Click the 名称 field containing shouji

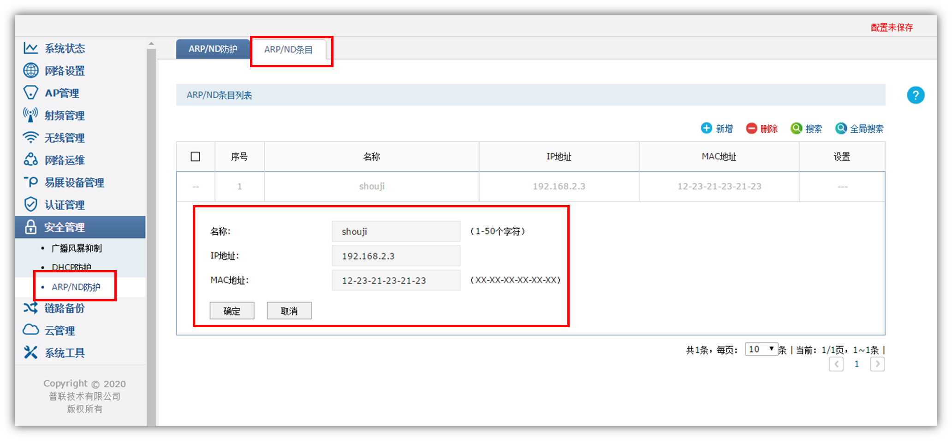(396, 231)
